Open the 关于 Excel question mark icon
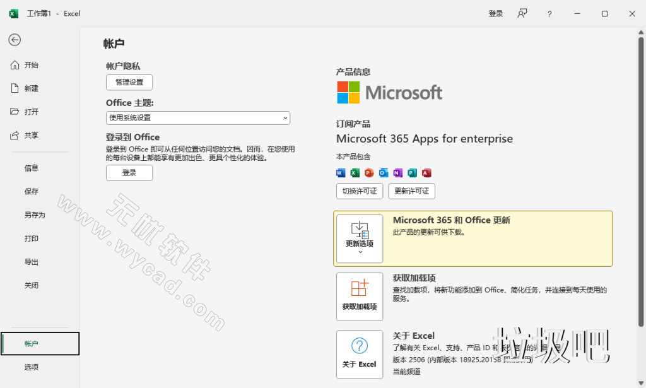This screenshot has height=388, width=646. pos(360,346)
